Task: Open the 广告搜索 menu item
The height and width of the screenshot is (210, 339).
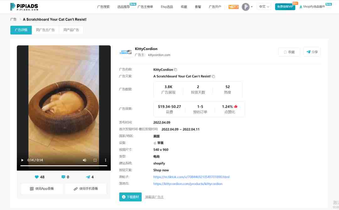Action: pos(103,7)
